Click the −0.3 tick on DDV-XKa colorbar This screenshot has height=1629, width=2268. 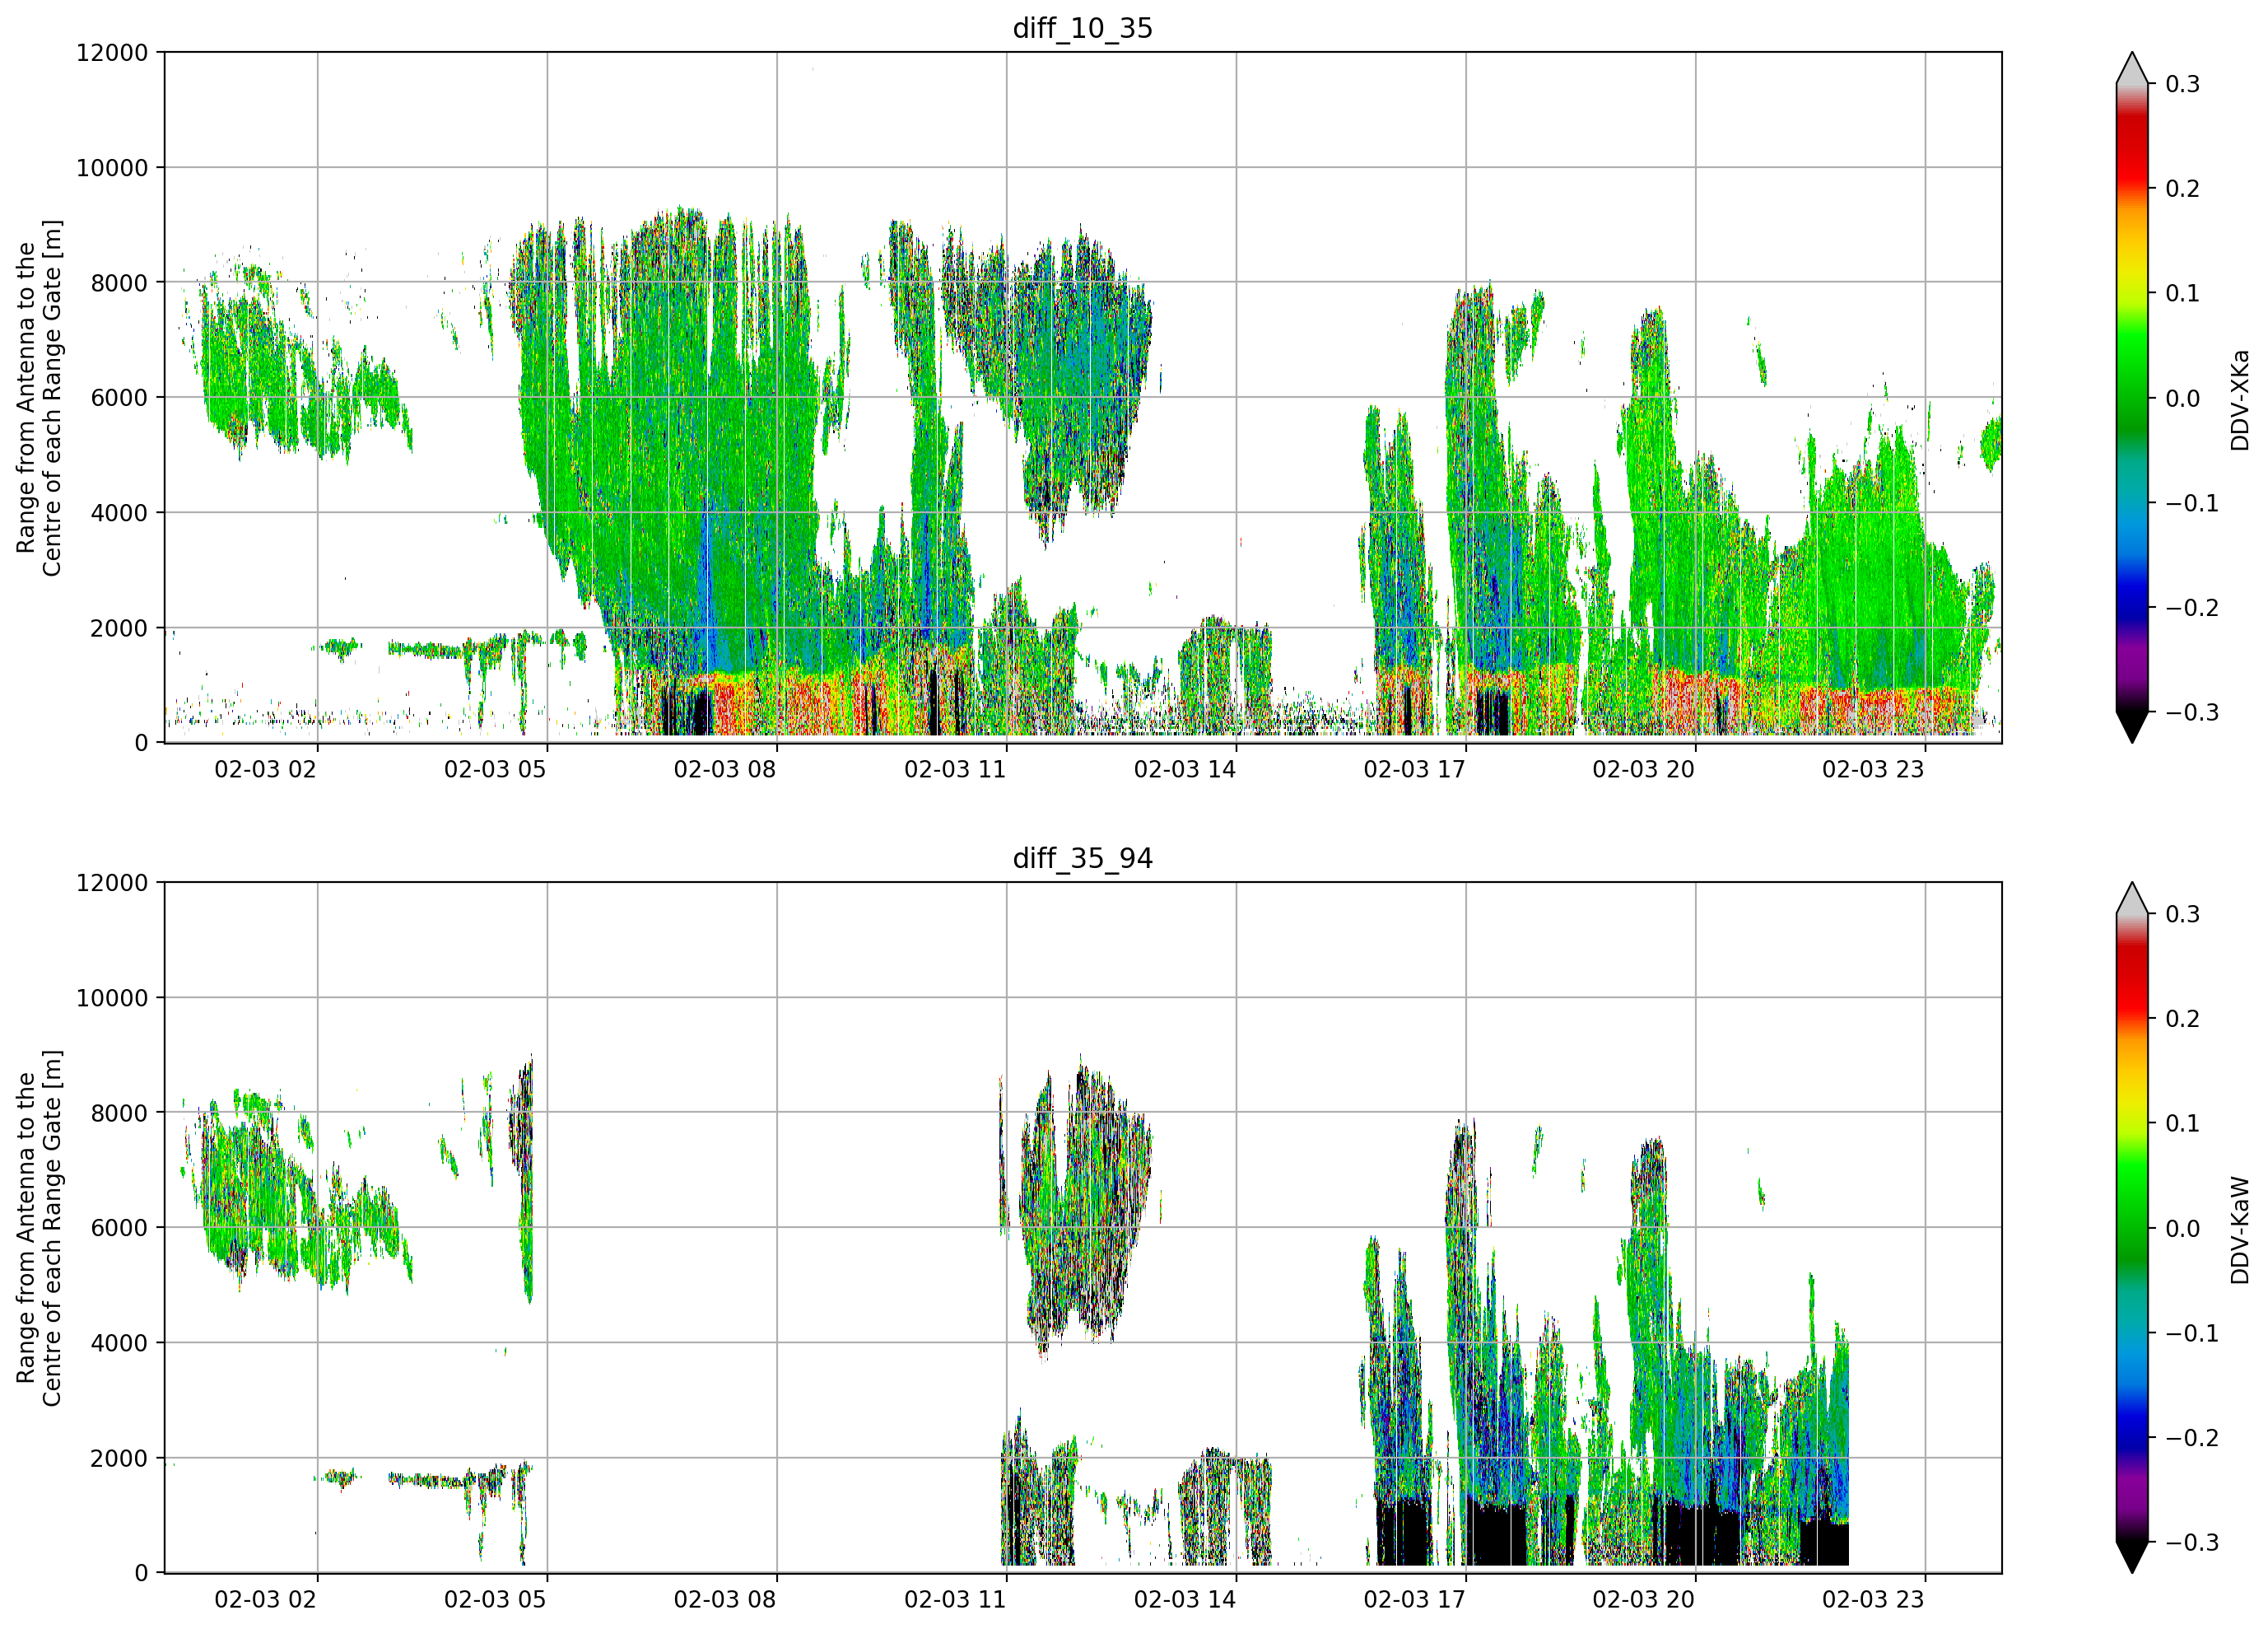(x=2192, y=712)
